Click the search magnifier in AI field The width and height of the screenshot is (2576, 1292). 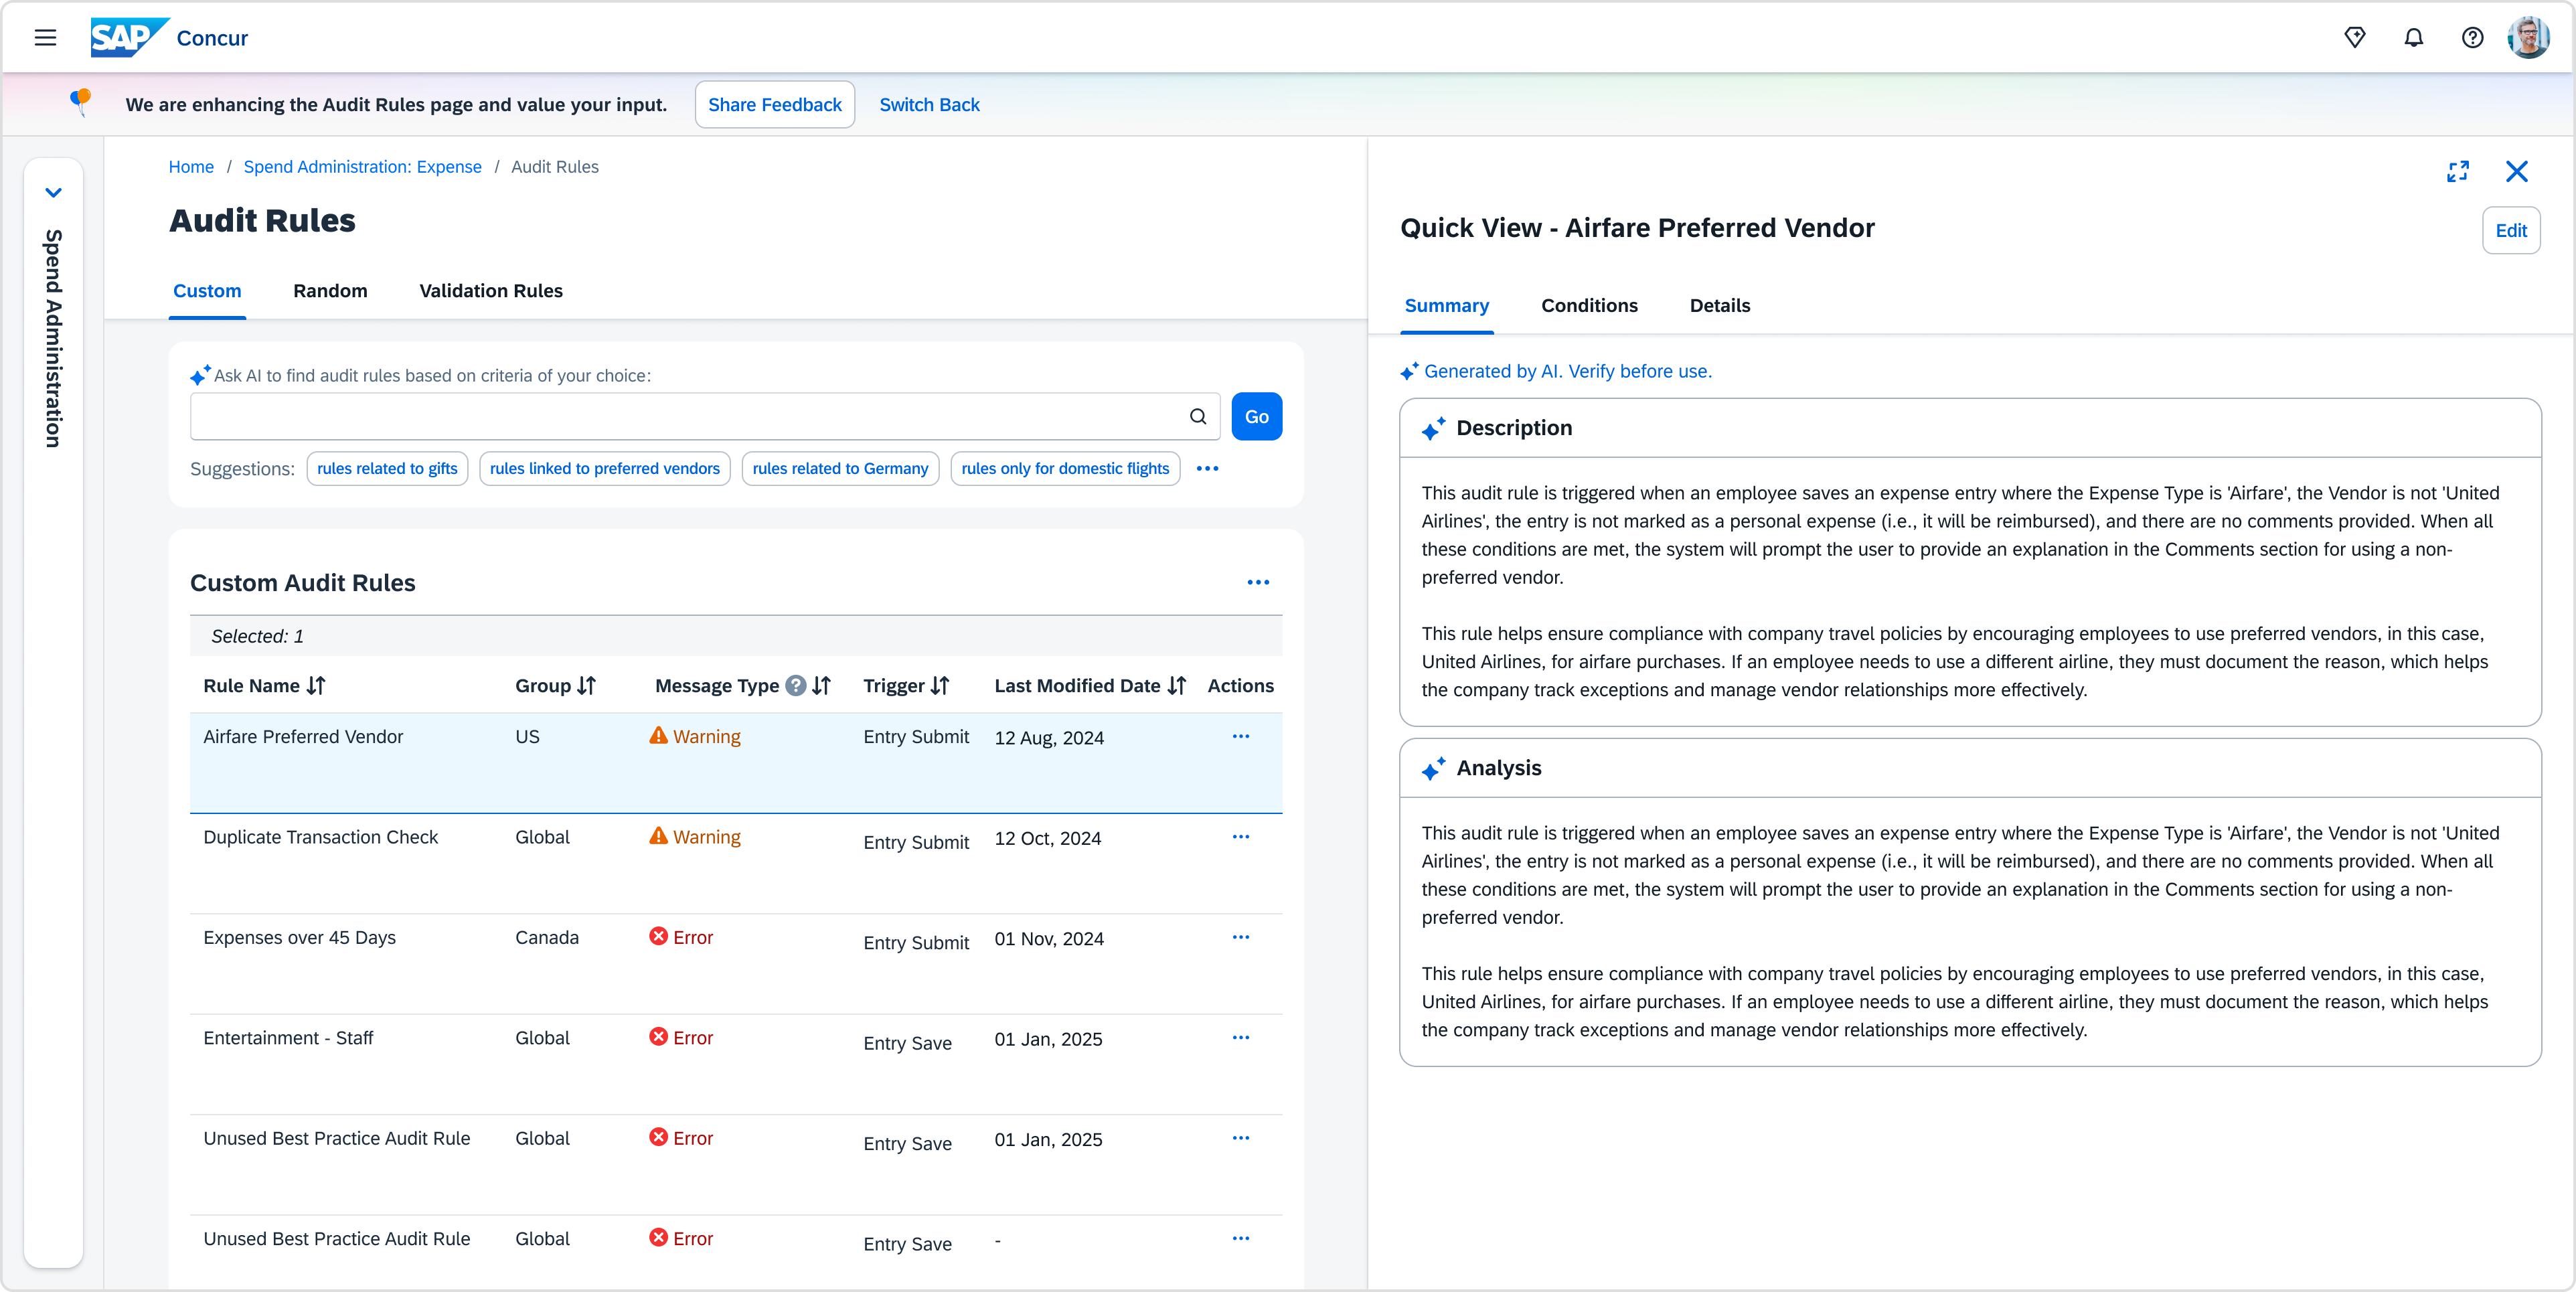click(x=1198, y=417)
